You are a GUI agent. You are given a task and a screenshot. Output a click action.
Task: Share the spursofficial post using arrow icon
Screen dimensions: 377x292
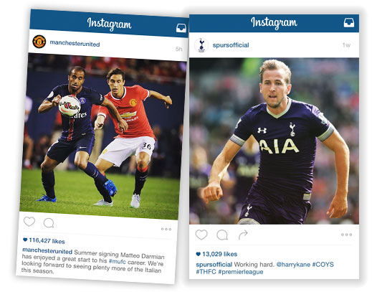click(x=243, y=235)
